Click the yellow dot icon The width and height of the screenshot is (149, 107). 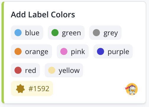(x=52, y=70)
